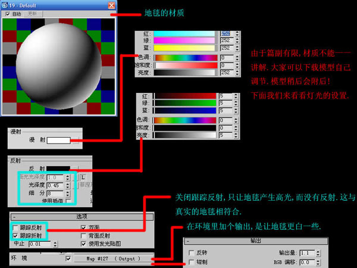Enable the 反转 invert checkbox
Image resolution: width=357 pixels, height=268 pixels.
coord(192,253)
